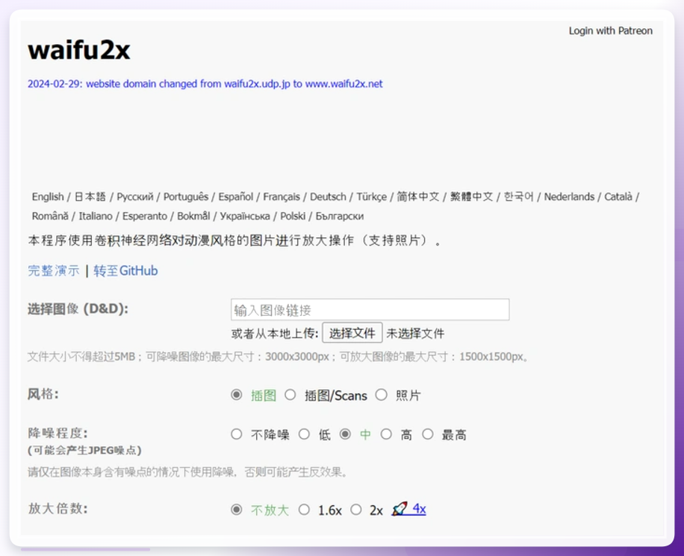Switch language to Nederlands
Screen dimensions: 684x556
pos(569,197)
